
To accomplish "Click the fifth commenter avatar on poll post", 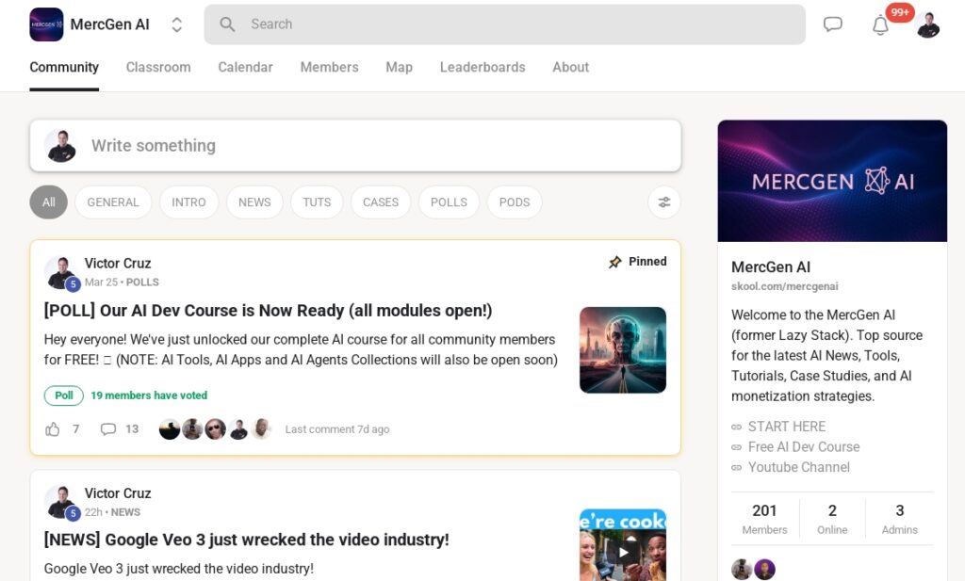I will tap(262, 429).
